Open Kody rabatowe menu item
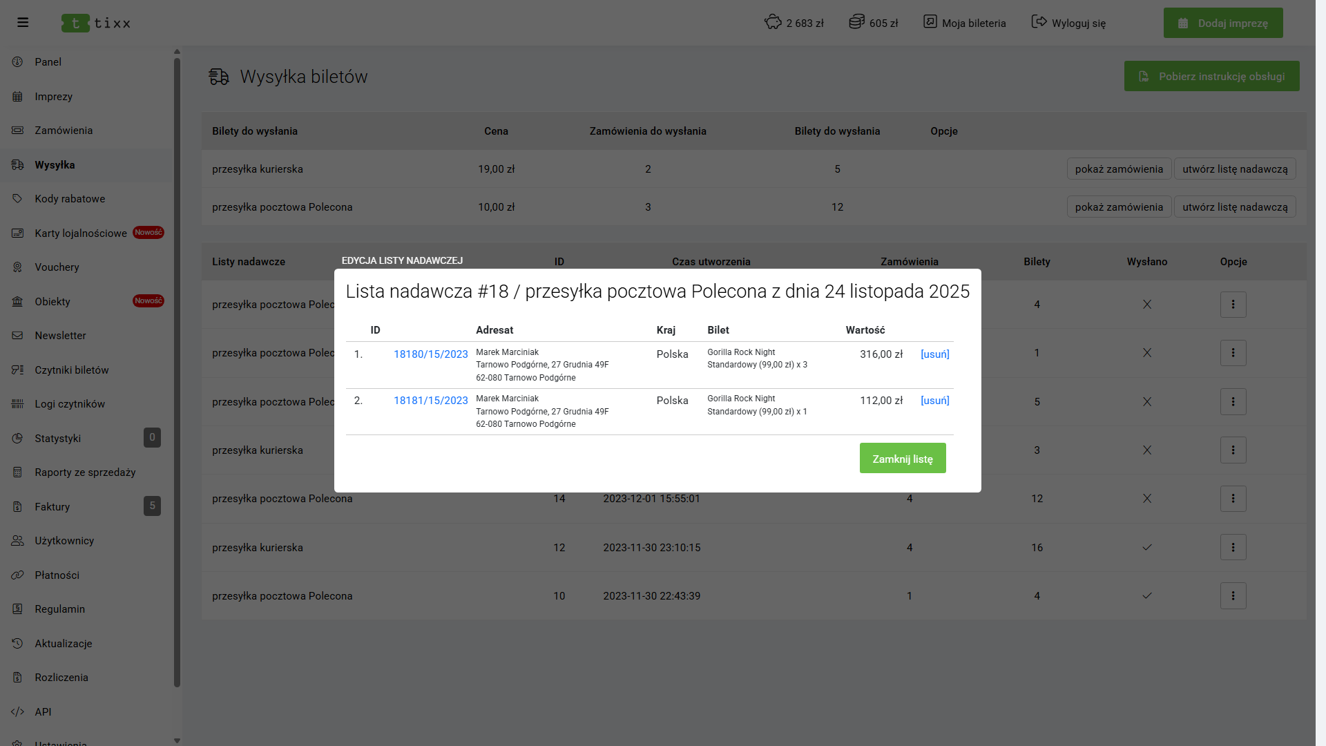Viewport: 1326px width, 746px height. pos(70,199)
